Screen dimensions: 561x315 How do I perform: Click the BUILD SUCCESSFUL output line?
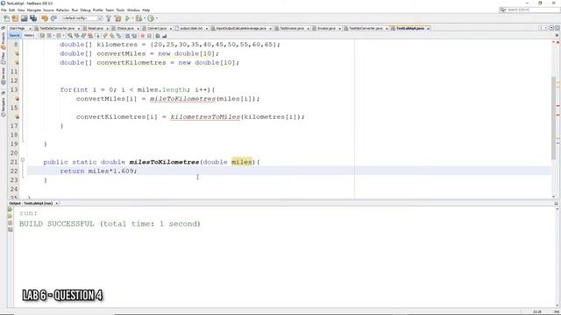tap(110, 224)
